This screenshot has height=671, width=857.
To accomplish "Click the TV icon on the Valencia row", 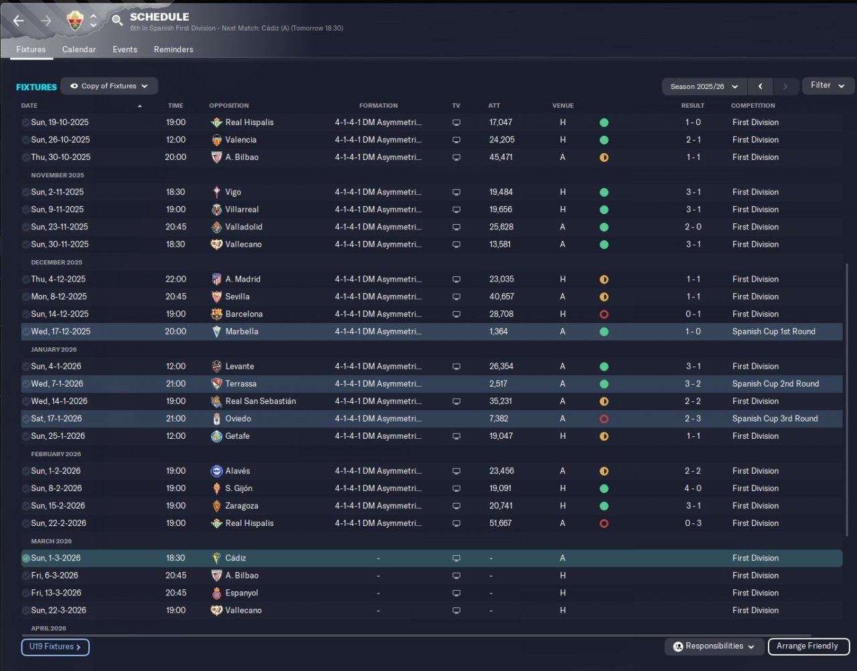I will pyautogui.click(x=457, y=140).
